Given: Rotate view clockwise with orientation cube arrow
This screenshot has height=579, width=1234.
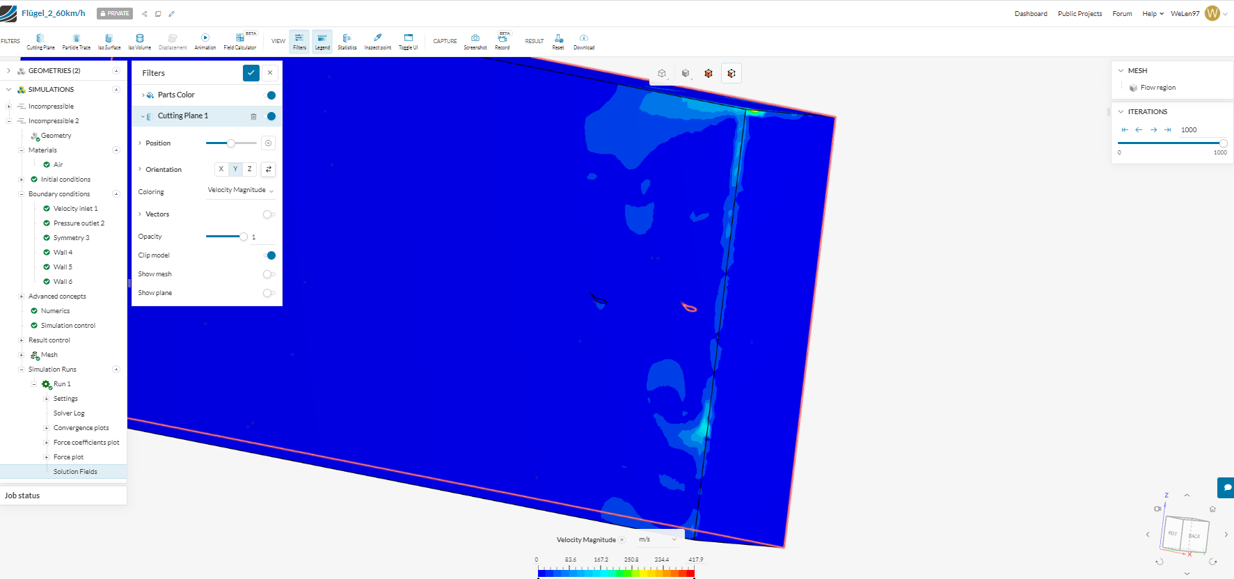Looking at the screenshot, I should click(x=1213, y=562).
